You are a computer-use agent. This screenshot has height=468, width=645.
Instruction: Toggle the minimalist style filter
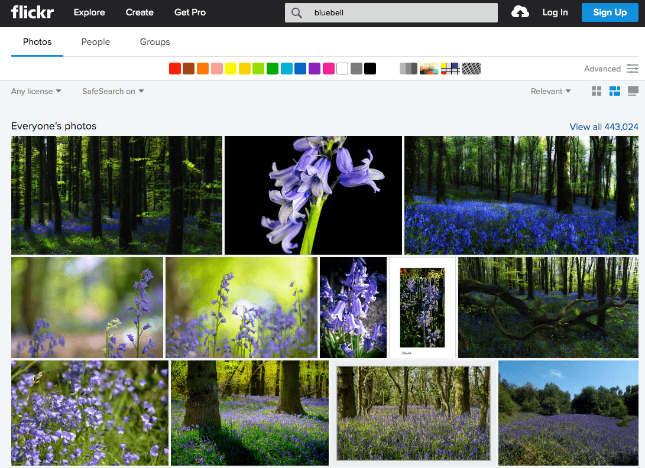point(450,69)
